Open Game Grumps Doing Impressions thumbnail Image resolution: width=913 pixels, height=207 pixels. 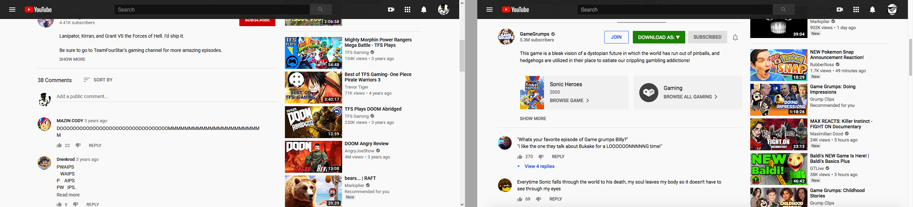[x=779, y=100]
